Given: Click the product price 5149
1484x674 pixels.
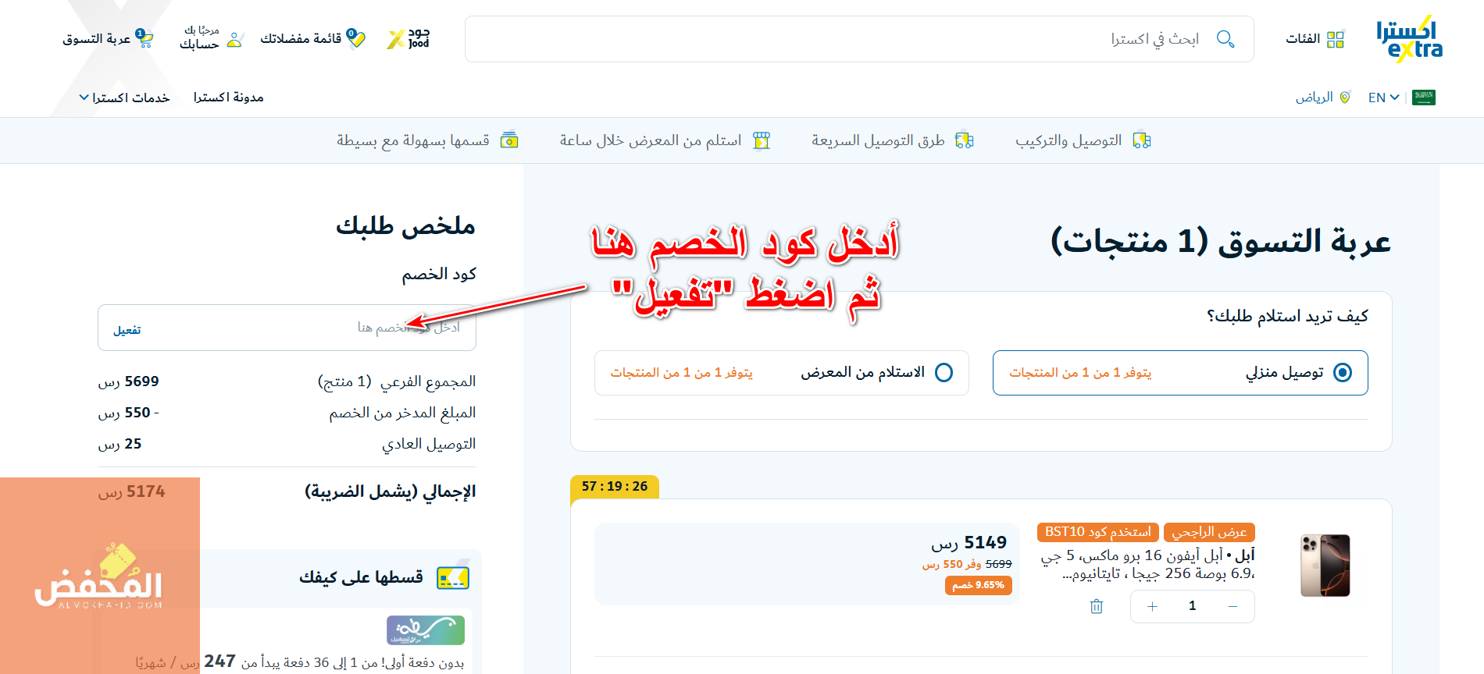Looking at the screenshot, I should coord(969,542).
